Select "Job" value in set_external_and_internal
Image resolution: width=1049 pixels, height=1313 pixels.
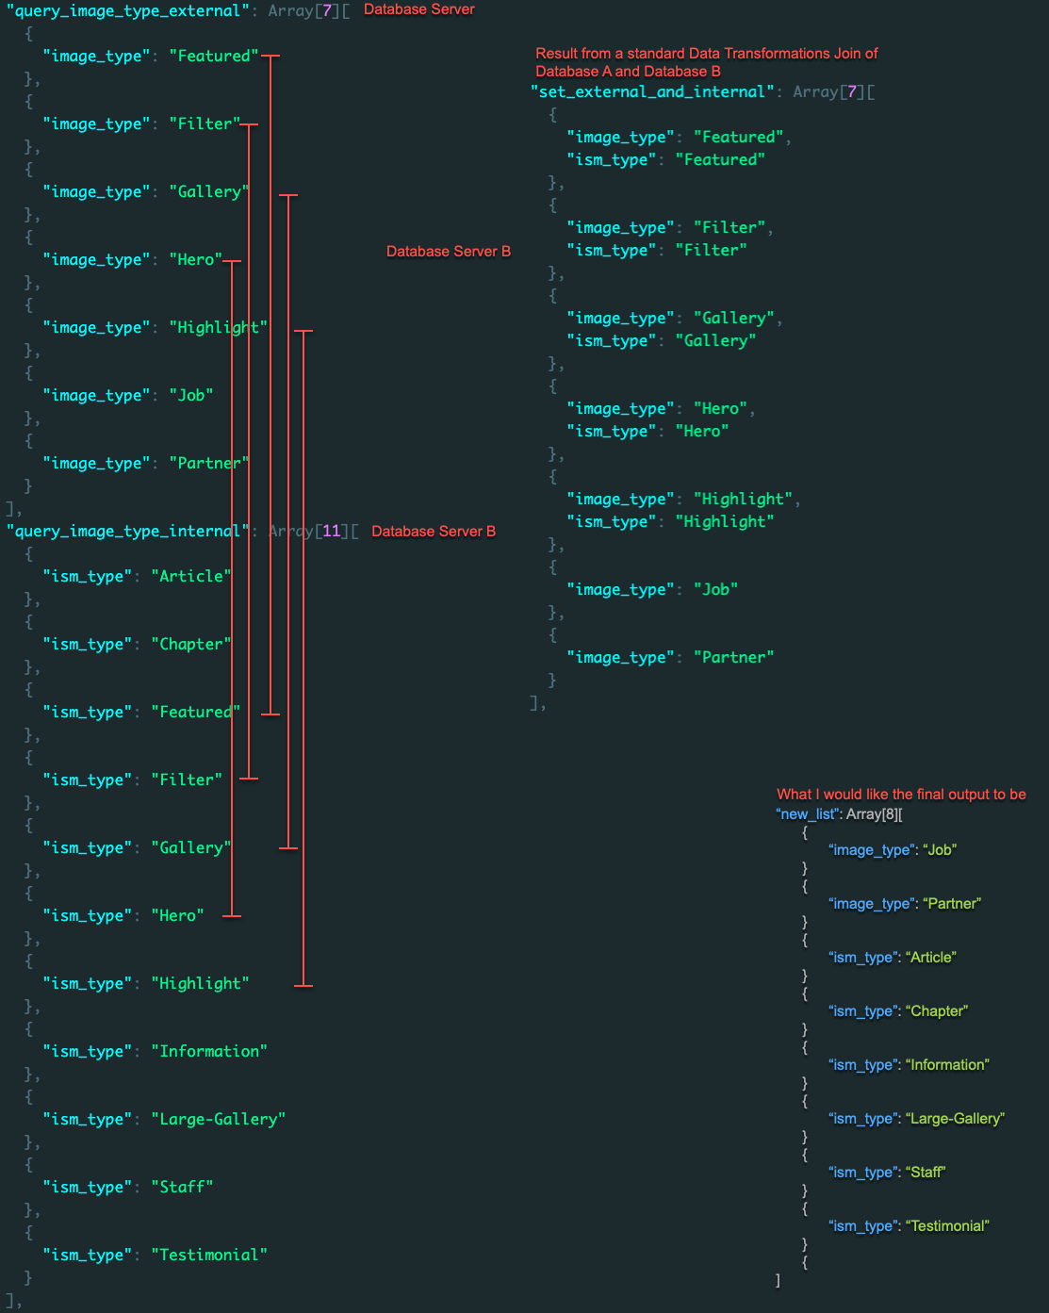tap(715, 590)
